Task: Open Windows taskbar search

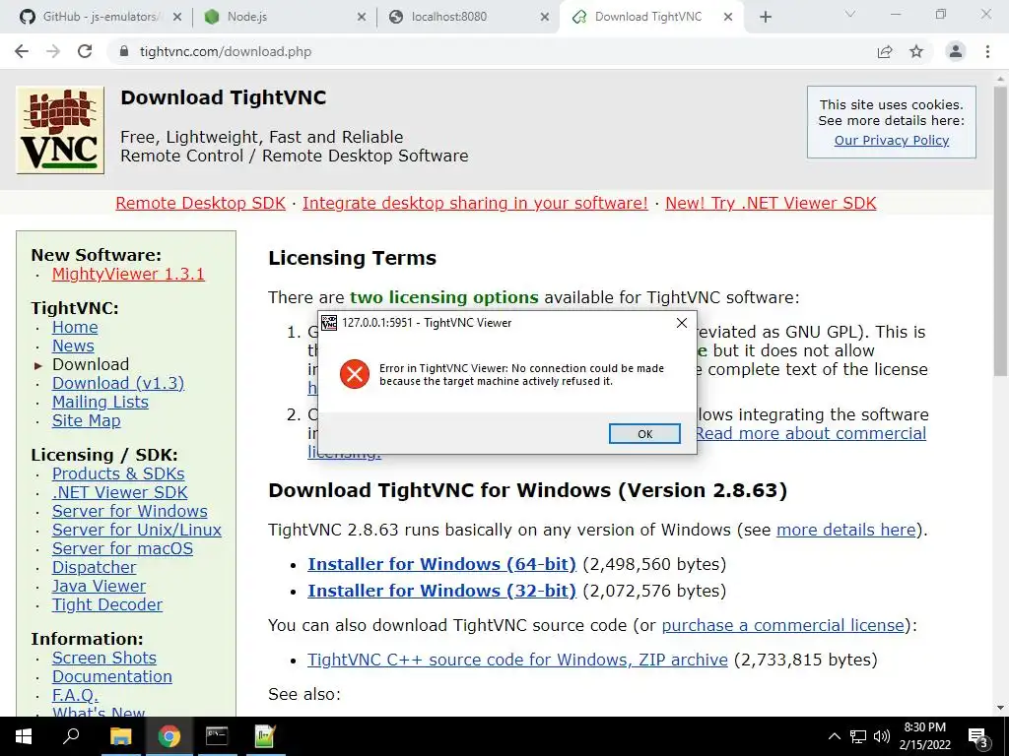Action: (x=71, y=736)
